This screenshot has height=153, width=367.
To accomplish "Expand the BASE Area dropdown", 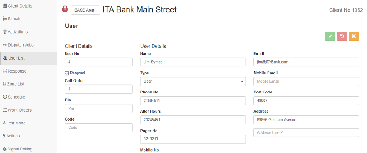I will pyautogui.click(x=86, y=10).
